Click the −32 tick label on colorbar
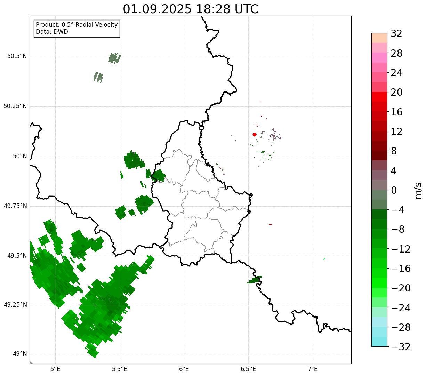Screen dimensions: 426x376 [401, 347]
